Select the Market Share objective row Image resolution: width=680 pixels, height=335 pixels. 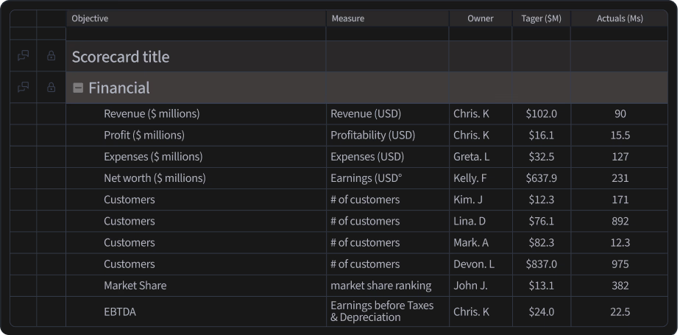coord(135,286)
